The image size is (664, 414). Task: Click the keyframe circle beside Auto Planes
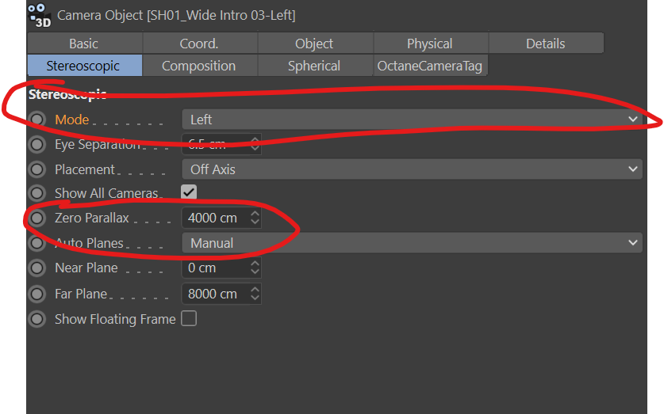(37, 243)
